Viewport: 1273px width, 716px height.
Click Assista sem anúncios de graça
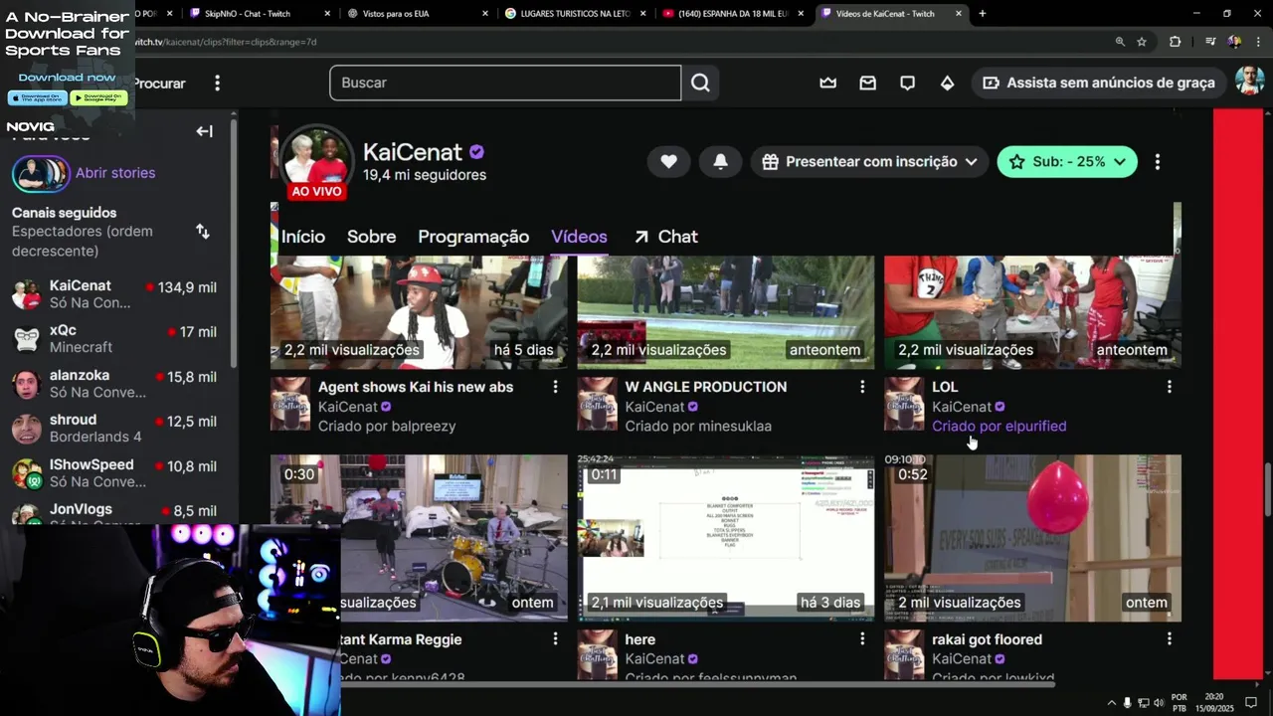1099,83
